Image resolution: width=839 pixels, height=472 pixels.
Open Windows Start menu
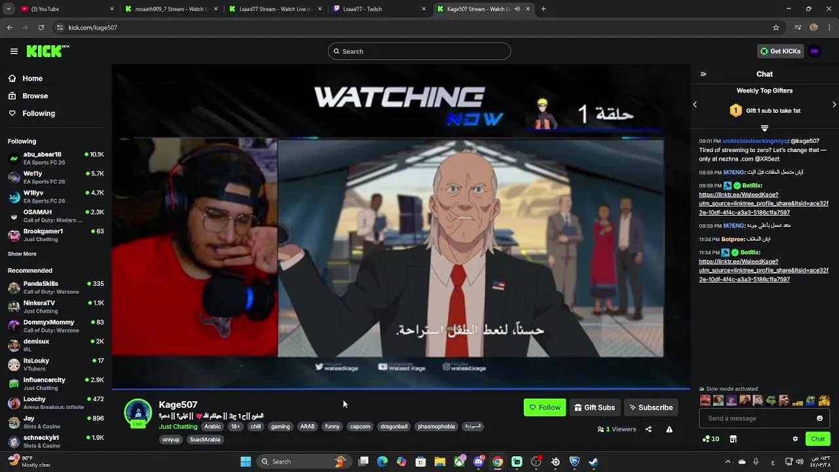click(x=245, y=462)
